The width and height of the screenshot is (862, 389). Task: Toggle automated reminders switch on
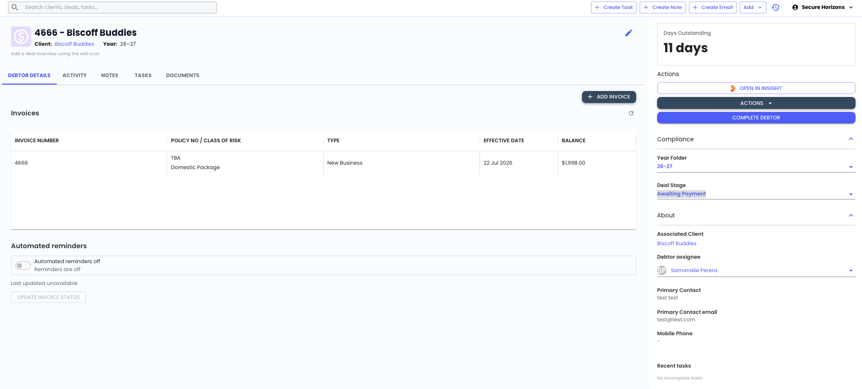click(x=23, y=266)
